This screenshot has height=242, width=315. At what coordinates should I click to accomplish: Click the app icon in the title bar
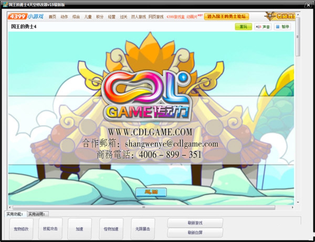point(5,4)
